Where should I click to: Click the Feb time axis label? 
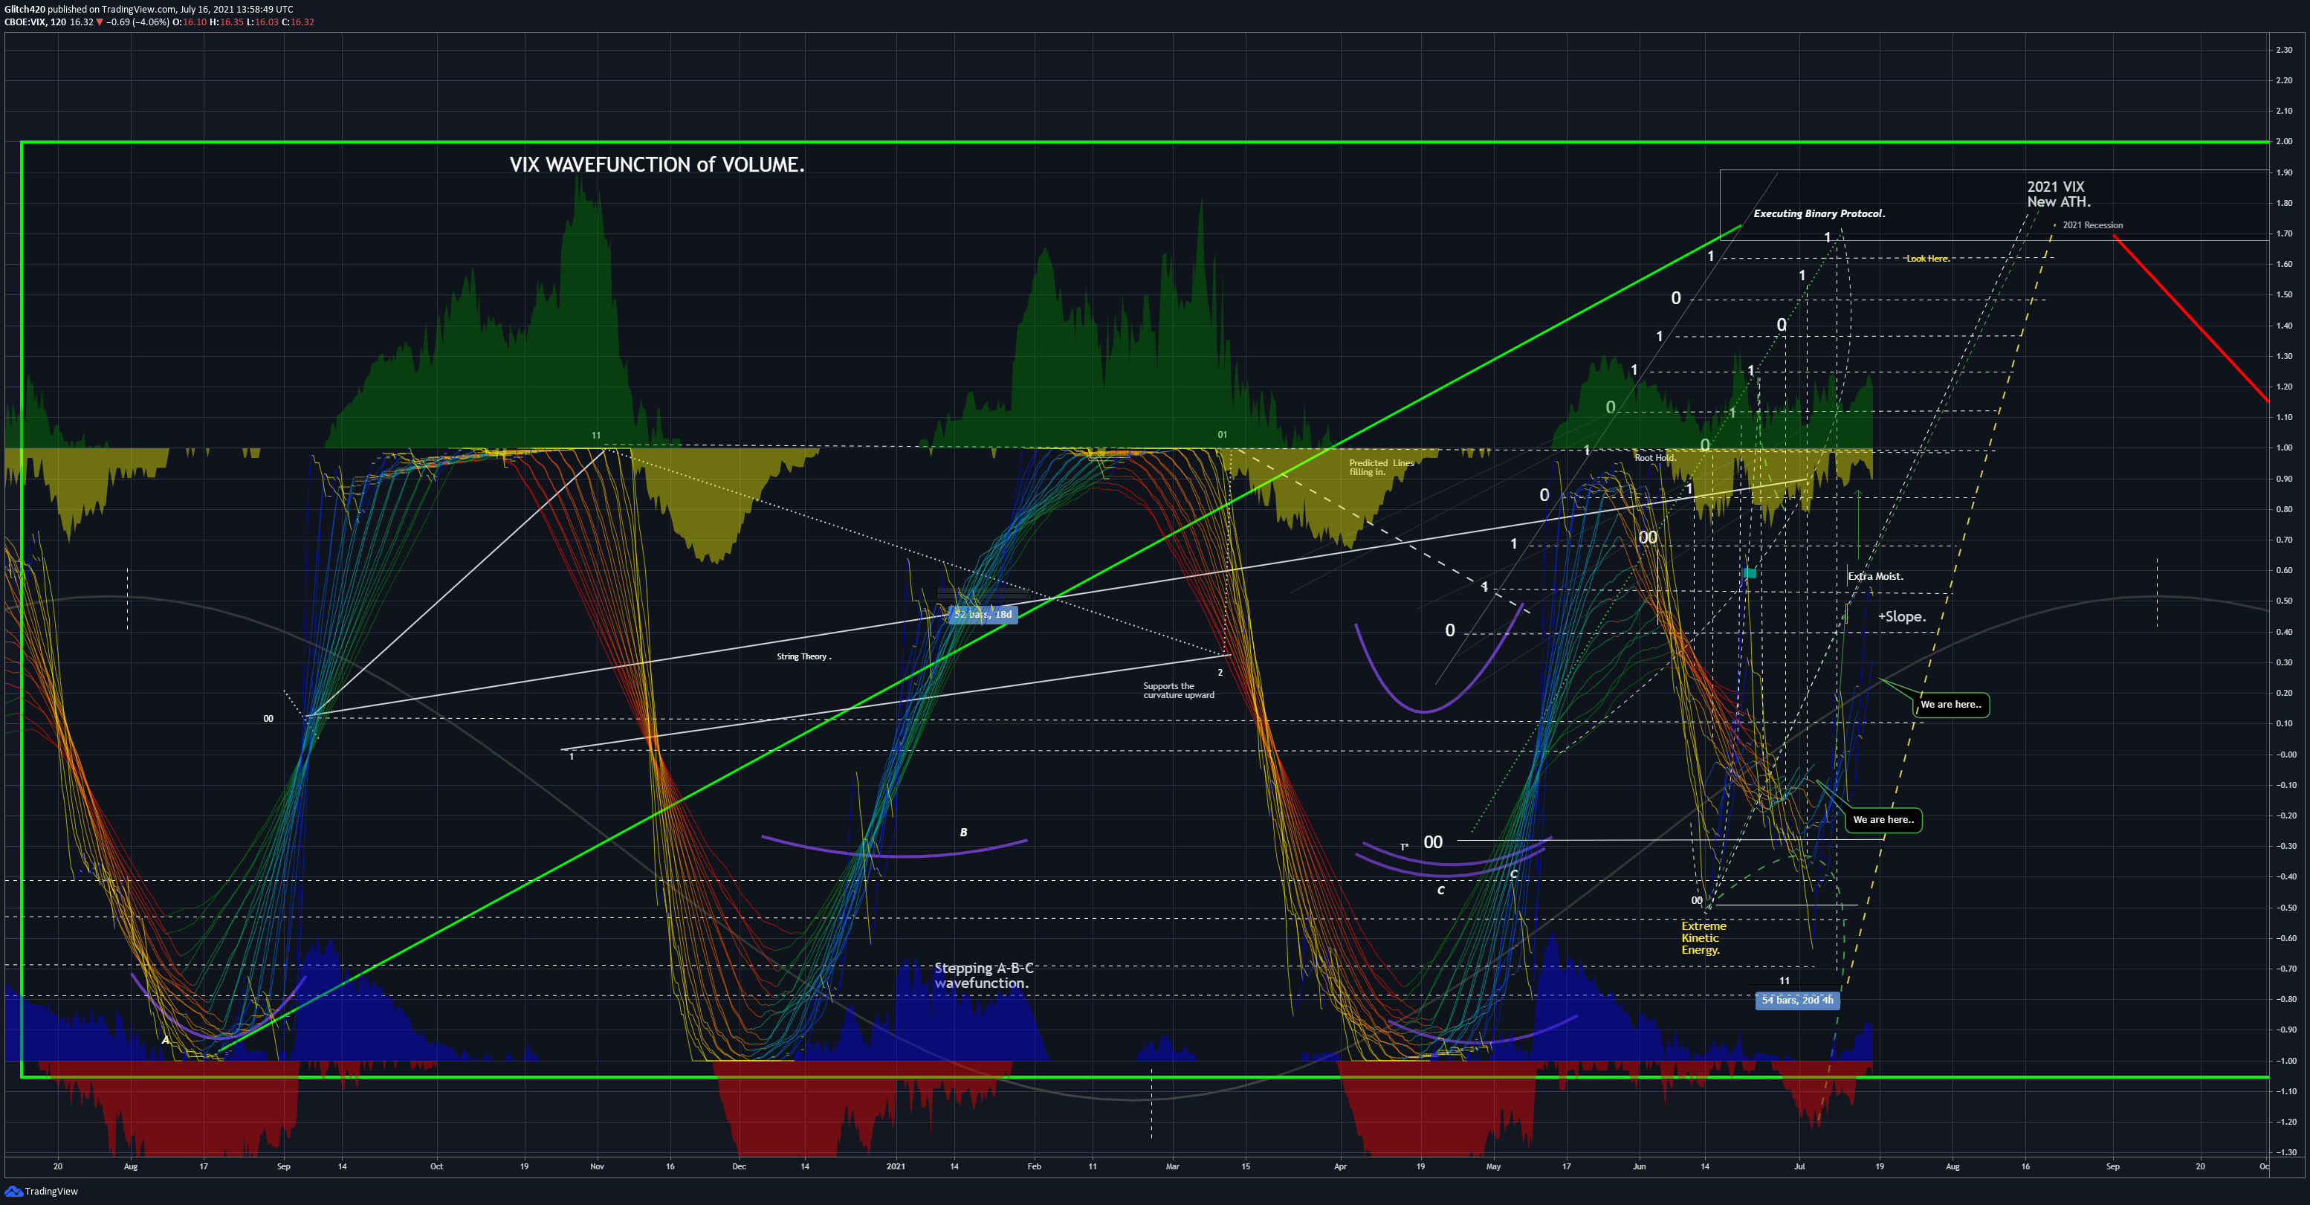[1034, 1166]
